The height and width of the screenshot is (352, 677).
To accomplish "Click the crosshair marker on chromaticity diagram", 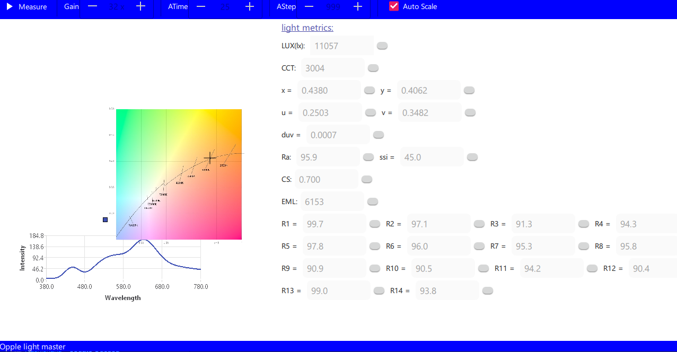I will click(x=210, y=157).
